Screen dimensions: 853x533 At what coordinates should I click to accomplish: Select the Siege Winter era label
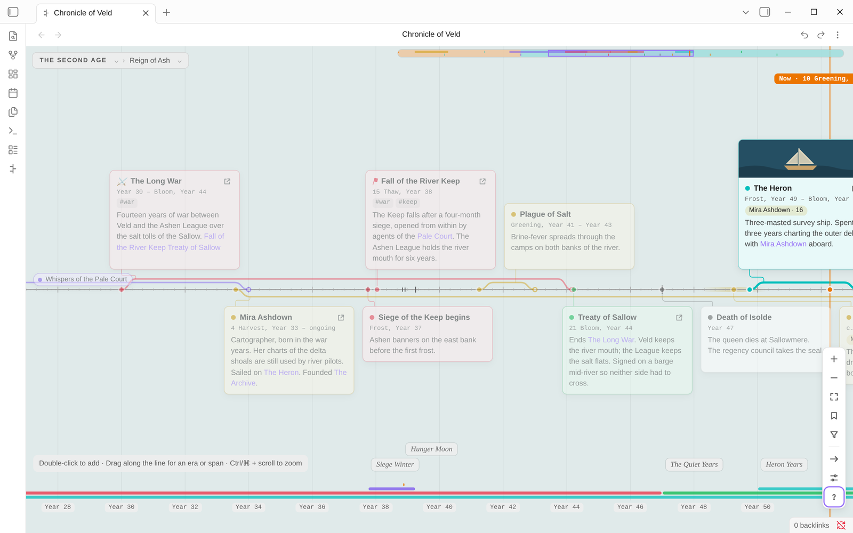pos(395,464)
